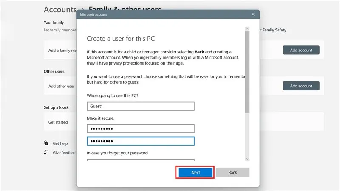Click the dialog scrollbar down arrow
Screen dimensions: 340x191
click(x=247, y=158)
